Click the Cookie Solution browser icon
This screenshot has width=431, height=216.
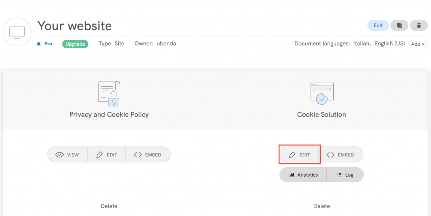pyautogui.click(x=322, y=93)
